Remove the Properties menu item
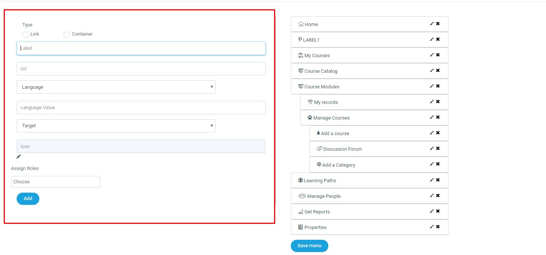 pos(438,227)
